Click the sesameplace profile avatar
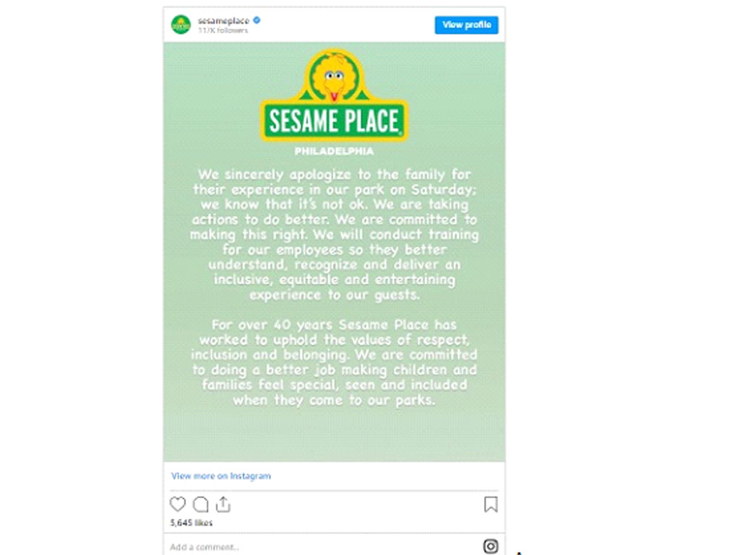The width and height of the screenshot is (740, 555). click(x=181, y=25)
